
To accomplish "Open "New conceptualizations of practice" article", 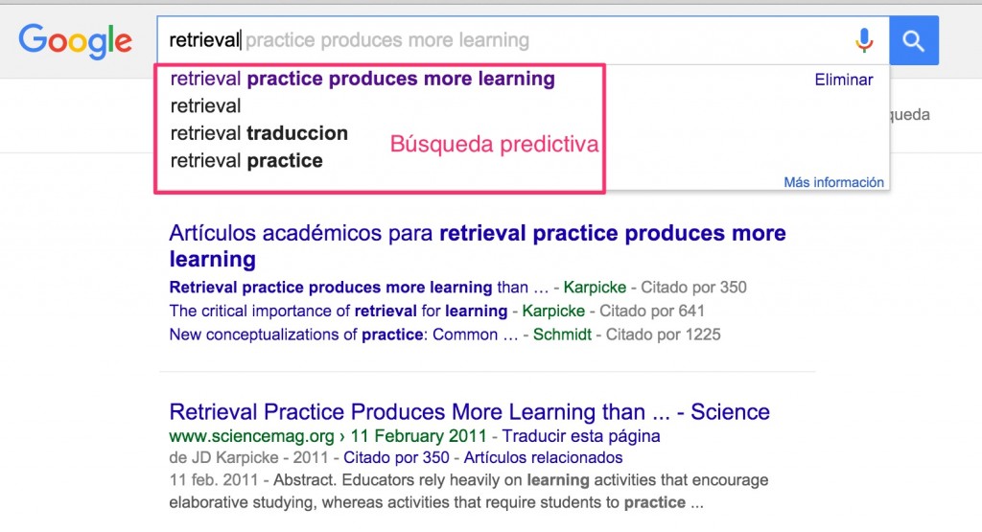I will pos(333,335).
